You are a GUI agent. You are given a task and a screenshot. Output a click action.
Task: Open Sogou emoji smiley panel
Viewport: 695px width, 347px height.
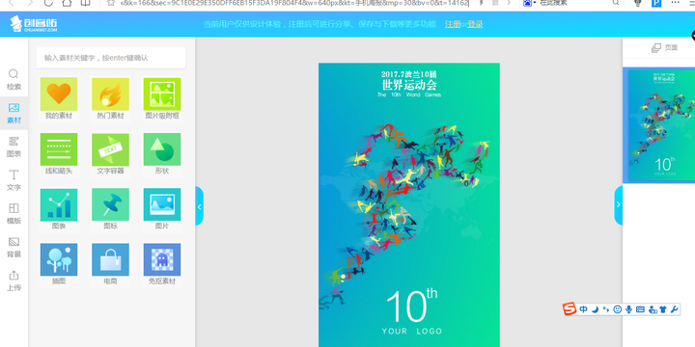[617, 309]
